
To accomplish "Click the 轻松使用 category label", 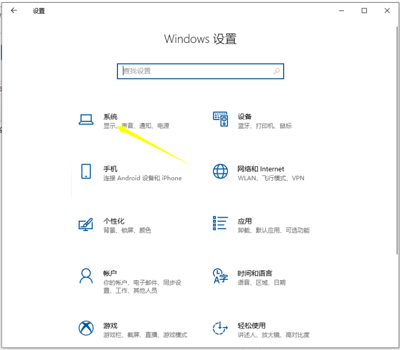I will [x=251, y=325].
